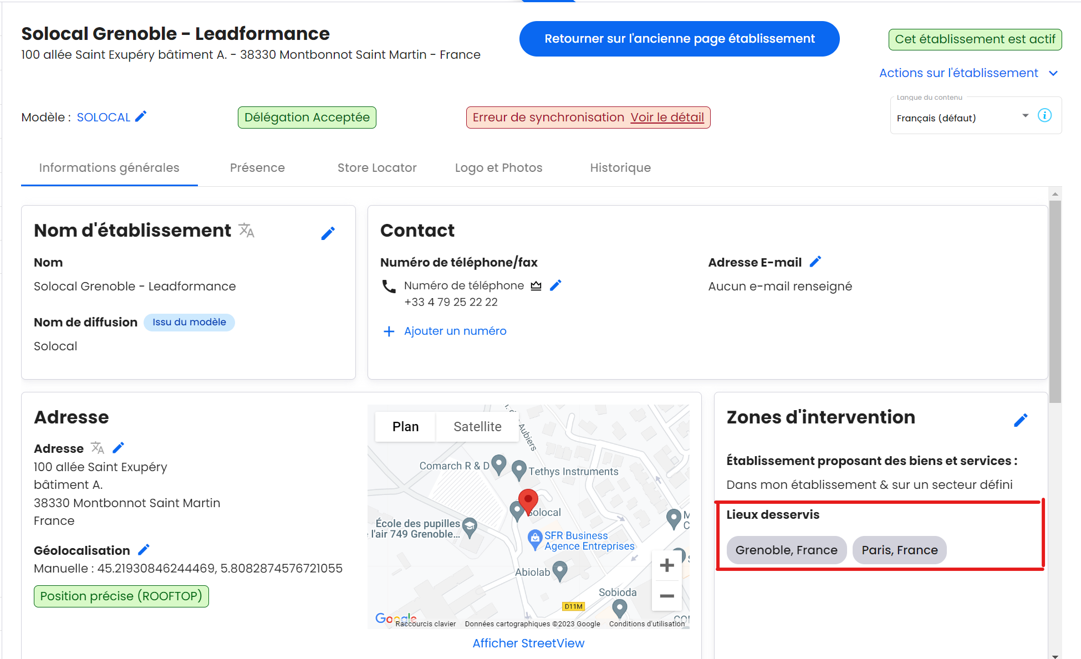Image resolution: width=1081 pixels, height=659 pixels.
Task: Switch map to Satellite view
Action: click(x=477, y=427)
